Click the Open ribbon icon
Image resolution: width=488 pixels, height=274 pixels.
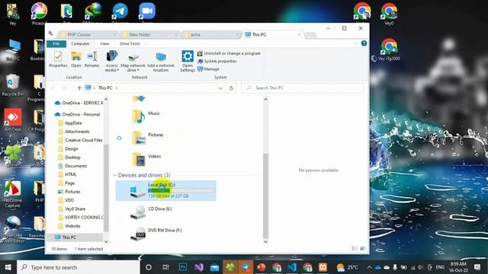click(x=76, y=59)
